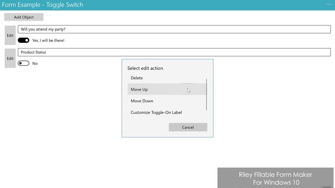The width and height of the screenshot is (335, 188).
Task: Select the Product Status text field
Action: point(174,52)
